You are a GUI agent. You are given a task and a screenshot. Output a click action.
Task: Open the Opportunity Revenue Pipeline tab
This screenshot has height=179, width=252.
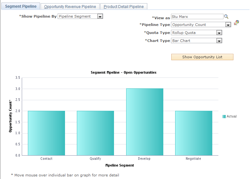(70, 7)
